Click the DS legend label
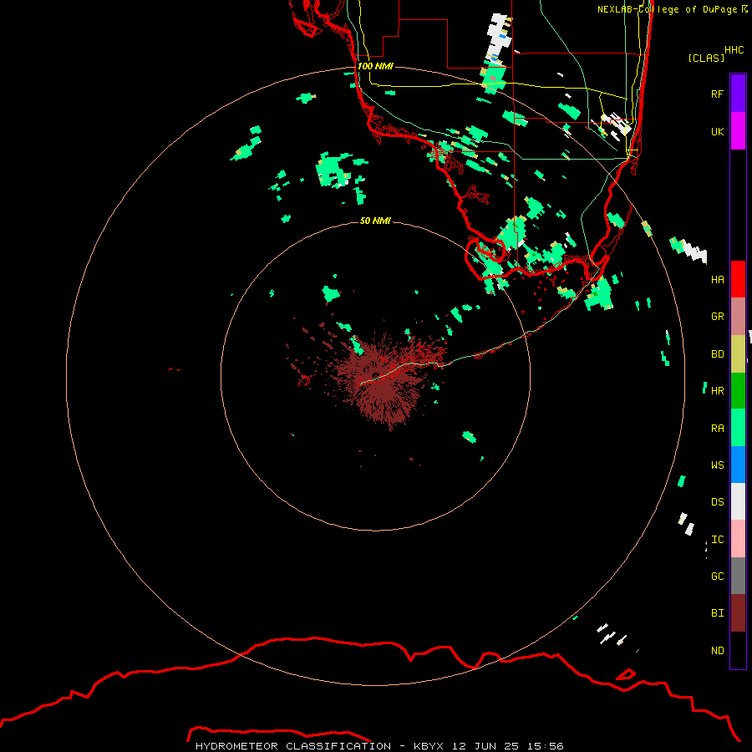The height and width of the screenshot is (752, 752). (717, 502)
